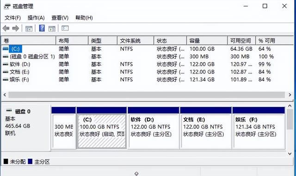Open the Help question-mark toolbar icon
296x176 pixels.
42,28
